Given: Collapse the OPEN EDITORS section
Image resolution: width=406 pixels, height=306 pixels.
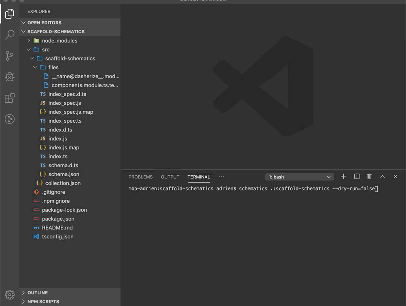Looking at the screenshot, I should click(x=23, y=23).
